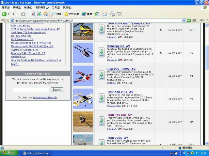The height and width of the screenshot is (156, 209).
Task: Open T-65 X-Wing Fighter link
Action: pos(36,29)
